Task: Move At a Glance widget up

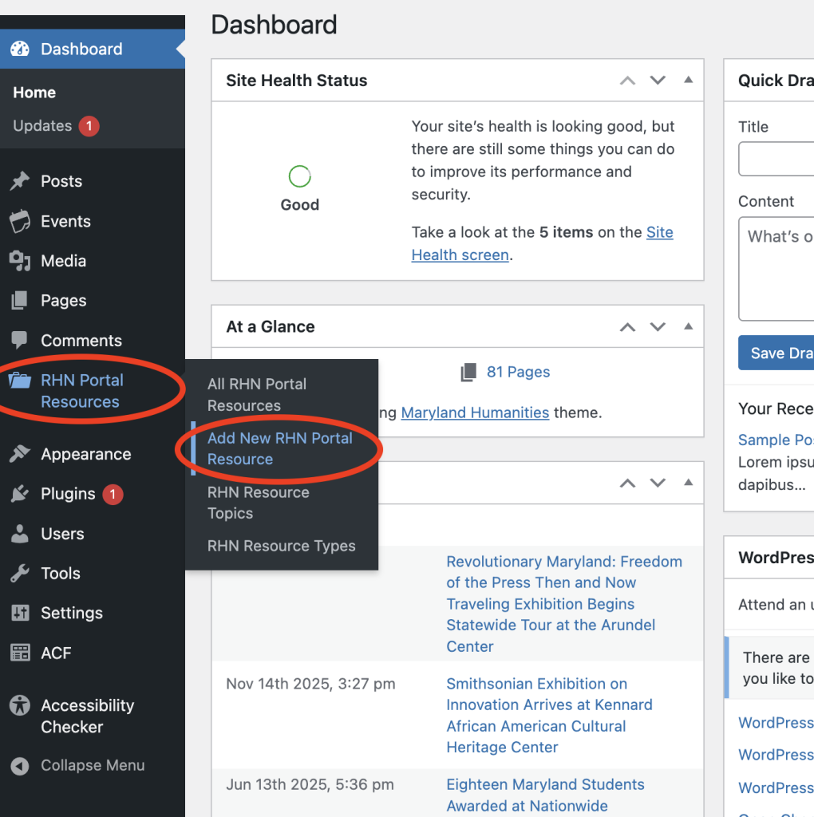Action: click(627, 326)
